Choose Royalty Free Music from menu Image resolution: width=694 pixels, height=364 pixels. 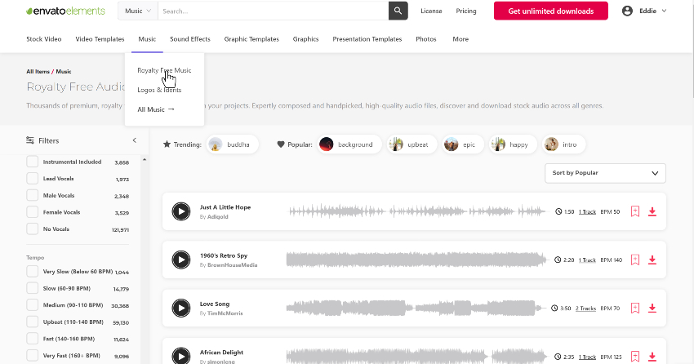point(164,70)
